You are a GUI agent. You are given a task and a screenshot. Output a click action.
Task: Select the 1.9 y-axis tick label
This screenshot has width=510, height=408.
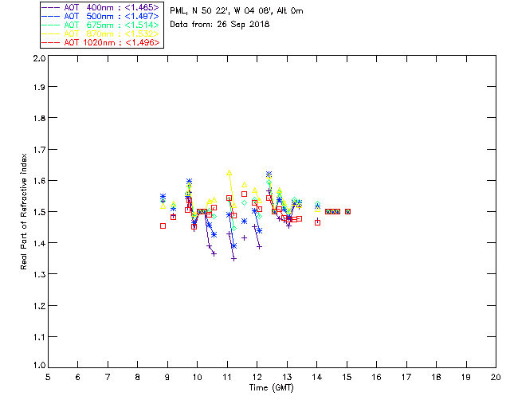[39, 87]
